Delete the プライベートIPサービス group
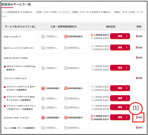Screen dimensions: 148x135 [x=139, y=78]
